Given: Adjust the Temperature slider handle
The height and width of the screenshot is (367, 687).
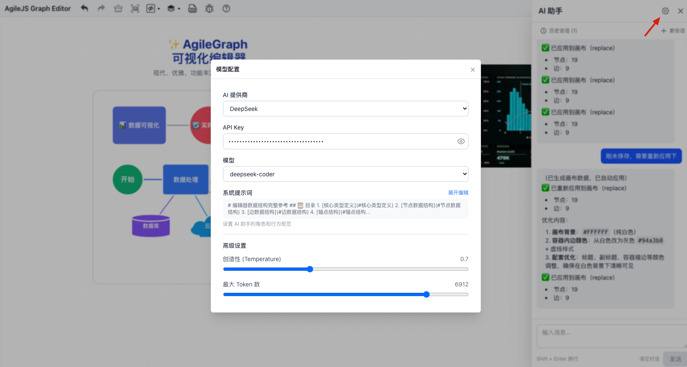Looking at the screenshot, I should pyautogui.click(x=310, y=269).
